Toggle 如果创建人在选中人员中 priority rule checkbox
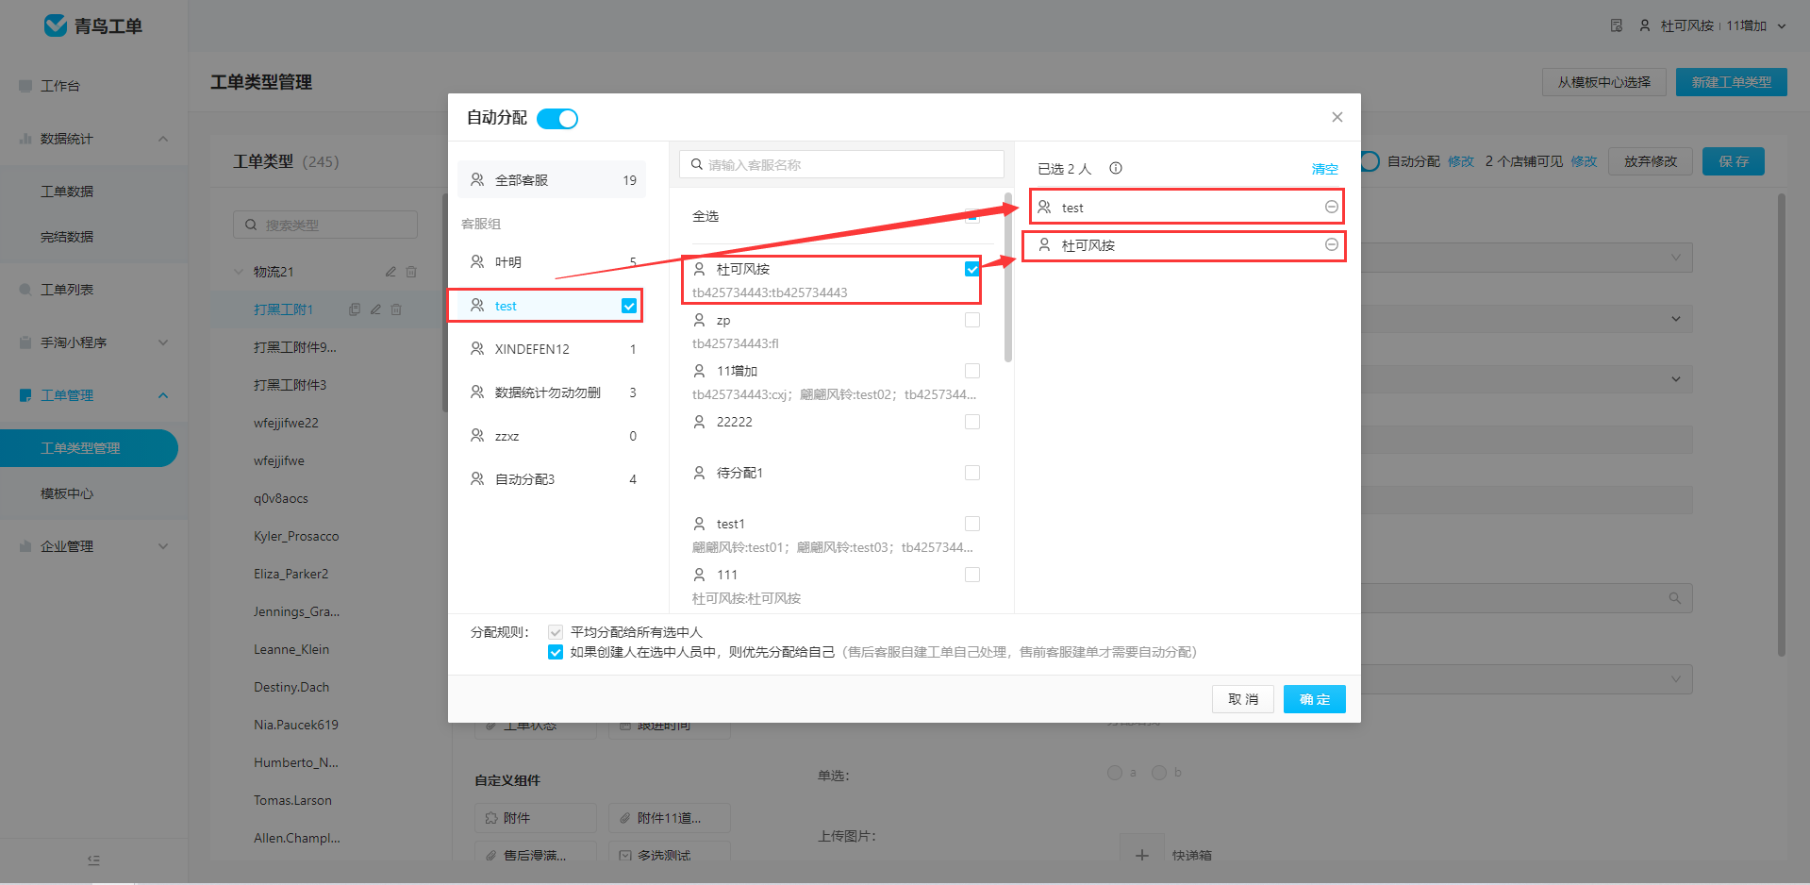1810x885 pixels. (556, 652)
